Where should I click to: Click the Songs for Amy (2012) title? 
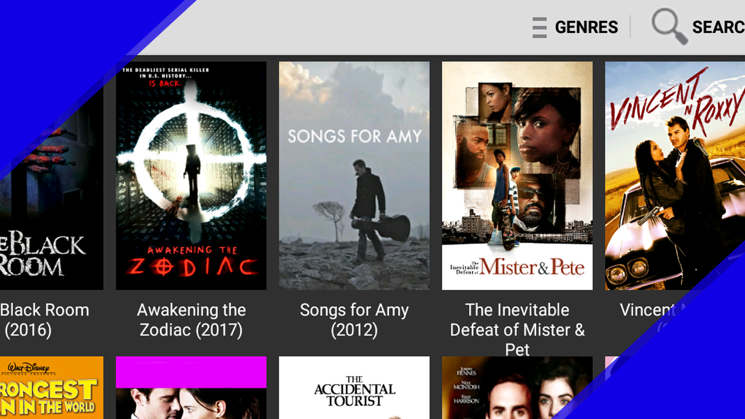pos(354,320)
